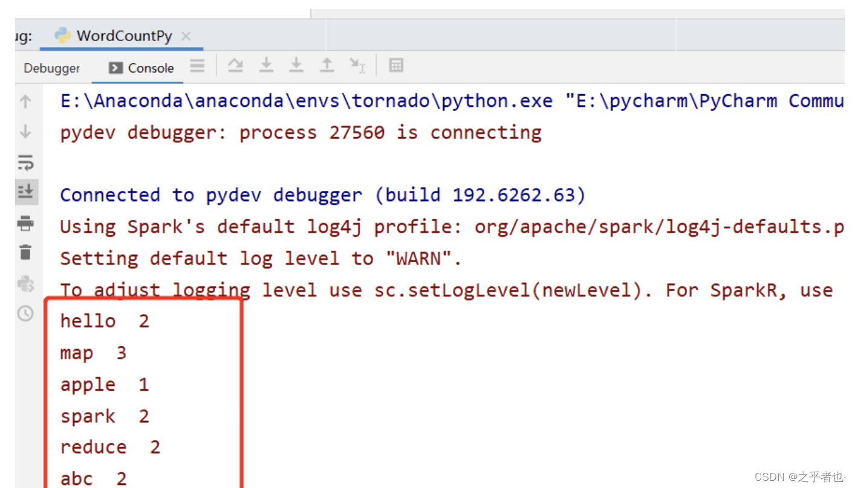The width and height of the screenshot is (855, 488).
Task: Click the Run to Cursor icon
Action: pyautogui.click(x=357, y=65)
